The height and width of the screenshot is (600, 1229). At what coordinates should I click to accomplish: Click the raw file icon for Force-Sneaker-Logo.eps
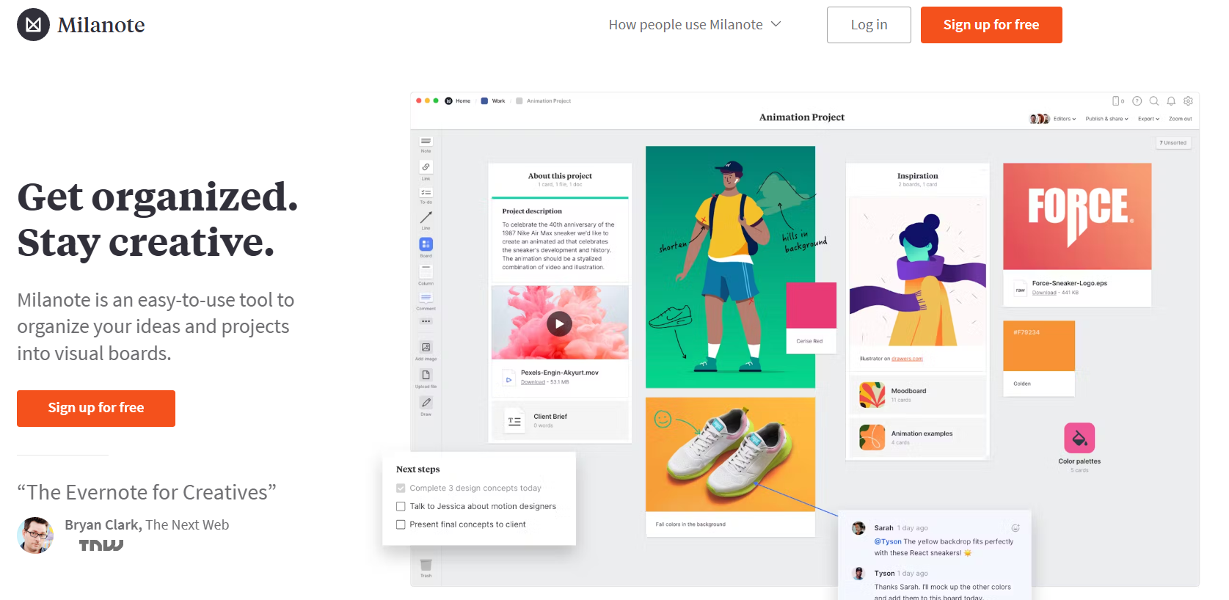tap(1020, 289)
